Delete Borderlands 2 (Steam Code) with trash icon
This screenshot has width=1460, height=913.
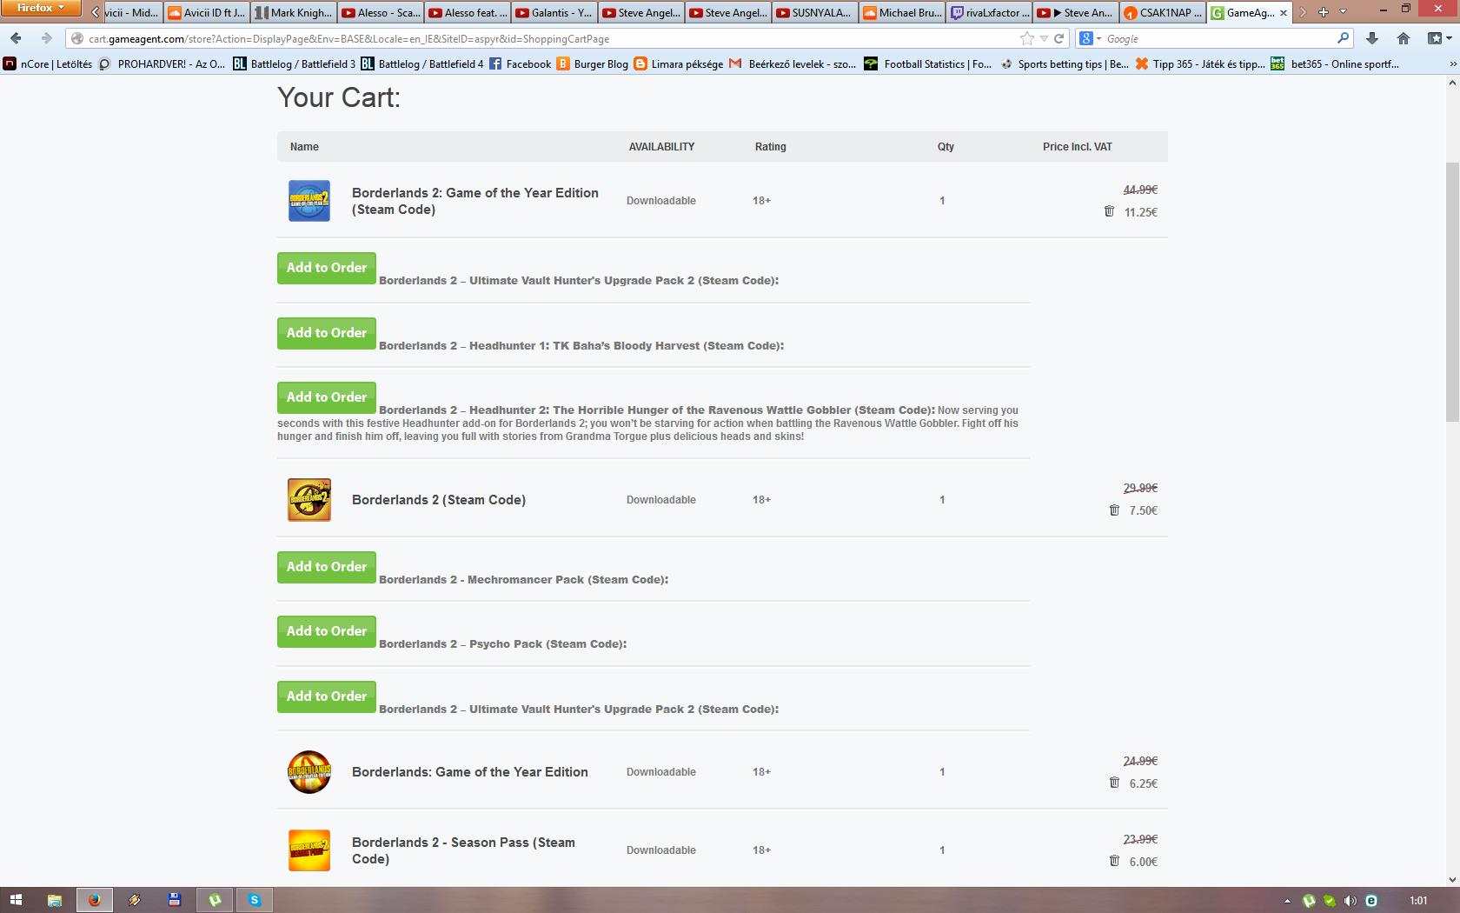1114,510
